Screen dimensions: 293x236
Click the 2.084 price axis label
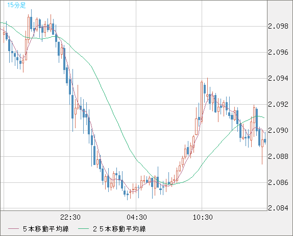(278, 208)
